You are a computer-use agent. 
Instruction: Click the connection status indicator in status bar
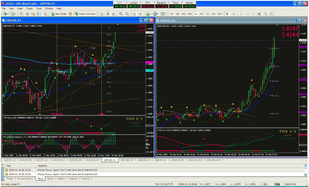(x=277, y=184)
